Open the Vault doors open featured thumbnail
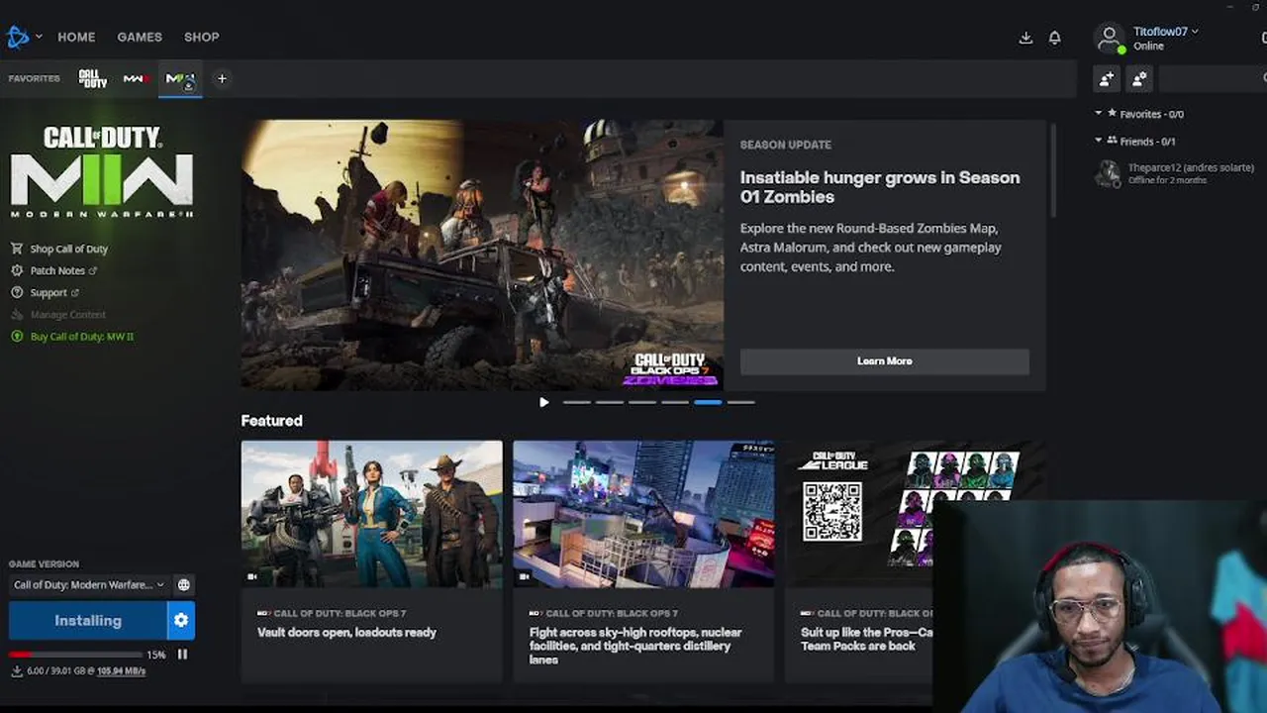 pyautogui.click(x=371, y=514)
